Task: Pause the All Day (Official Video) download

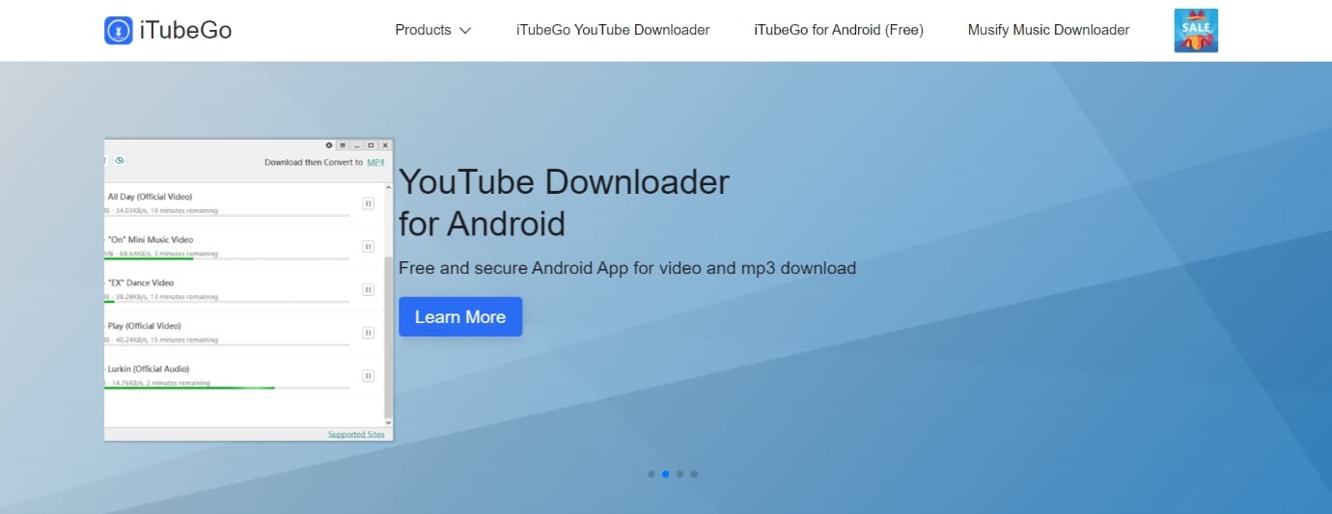Action: click(x=368, y=203)
